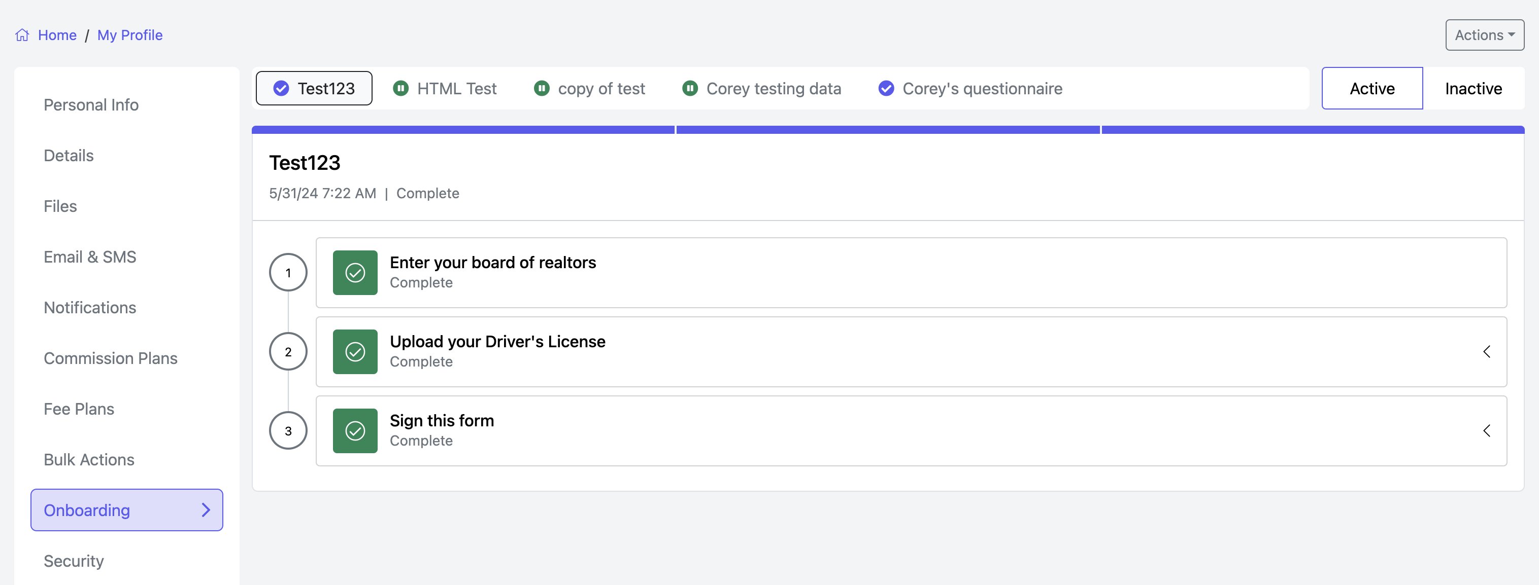Screen dimensions: 1539x585
Task: Click the Home breadcrumb link
Action: coord(57,35)
